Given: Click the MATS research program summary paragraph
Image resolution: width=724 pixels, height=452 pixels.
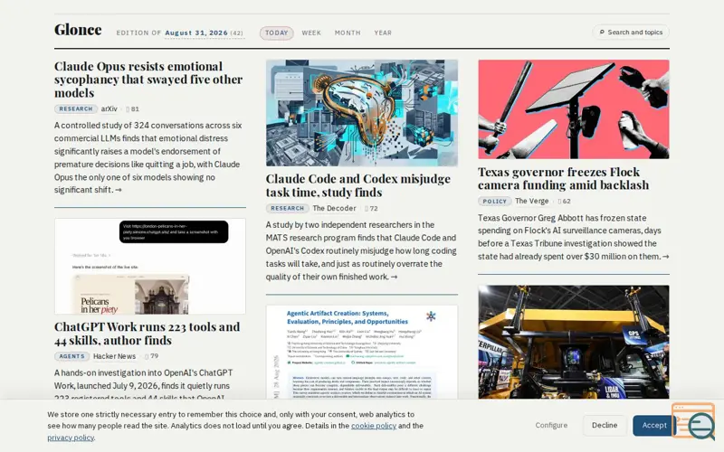Looking at the screenshot, I should [x=361, y=250].
